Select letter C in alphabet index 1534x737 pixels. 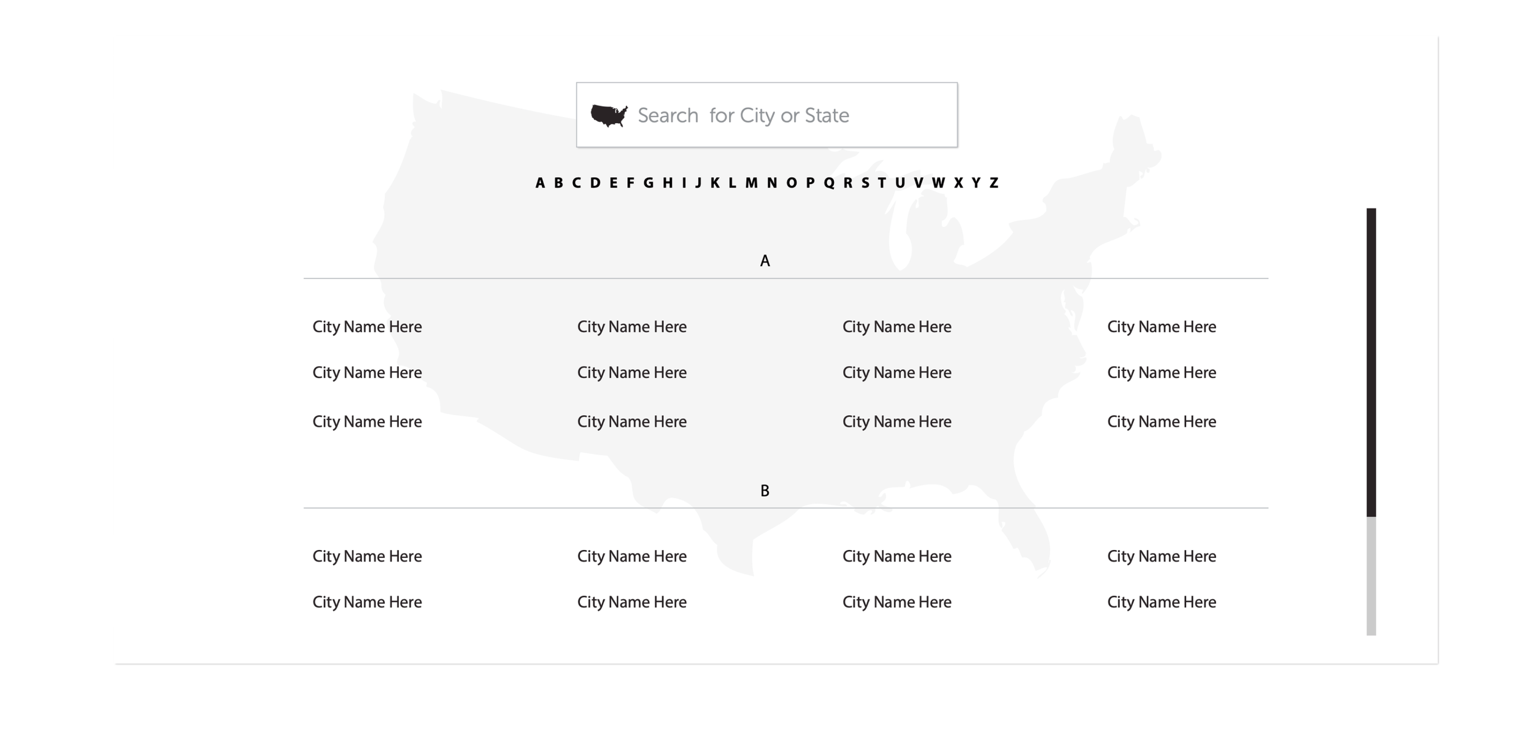click(576, 183)
